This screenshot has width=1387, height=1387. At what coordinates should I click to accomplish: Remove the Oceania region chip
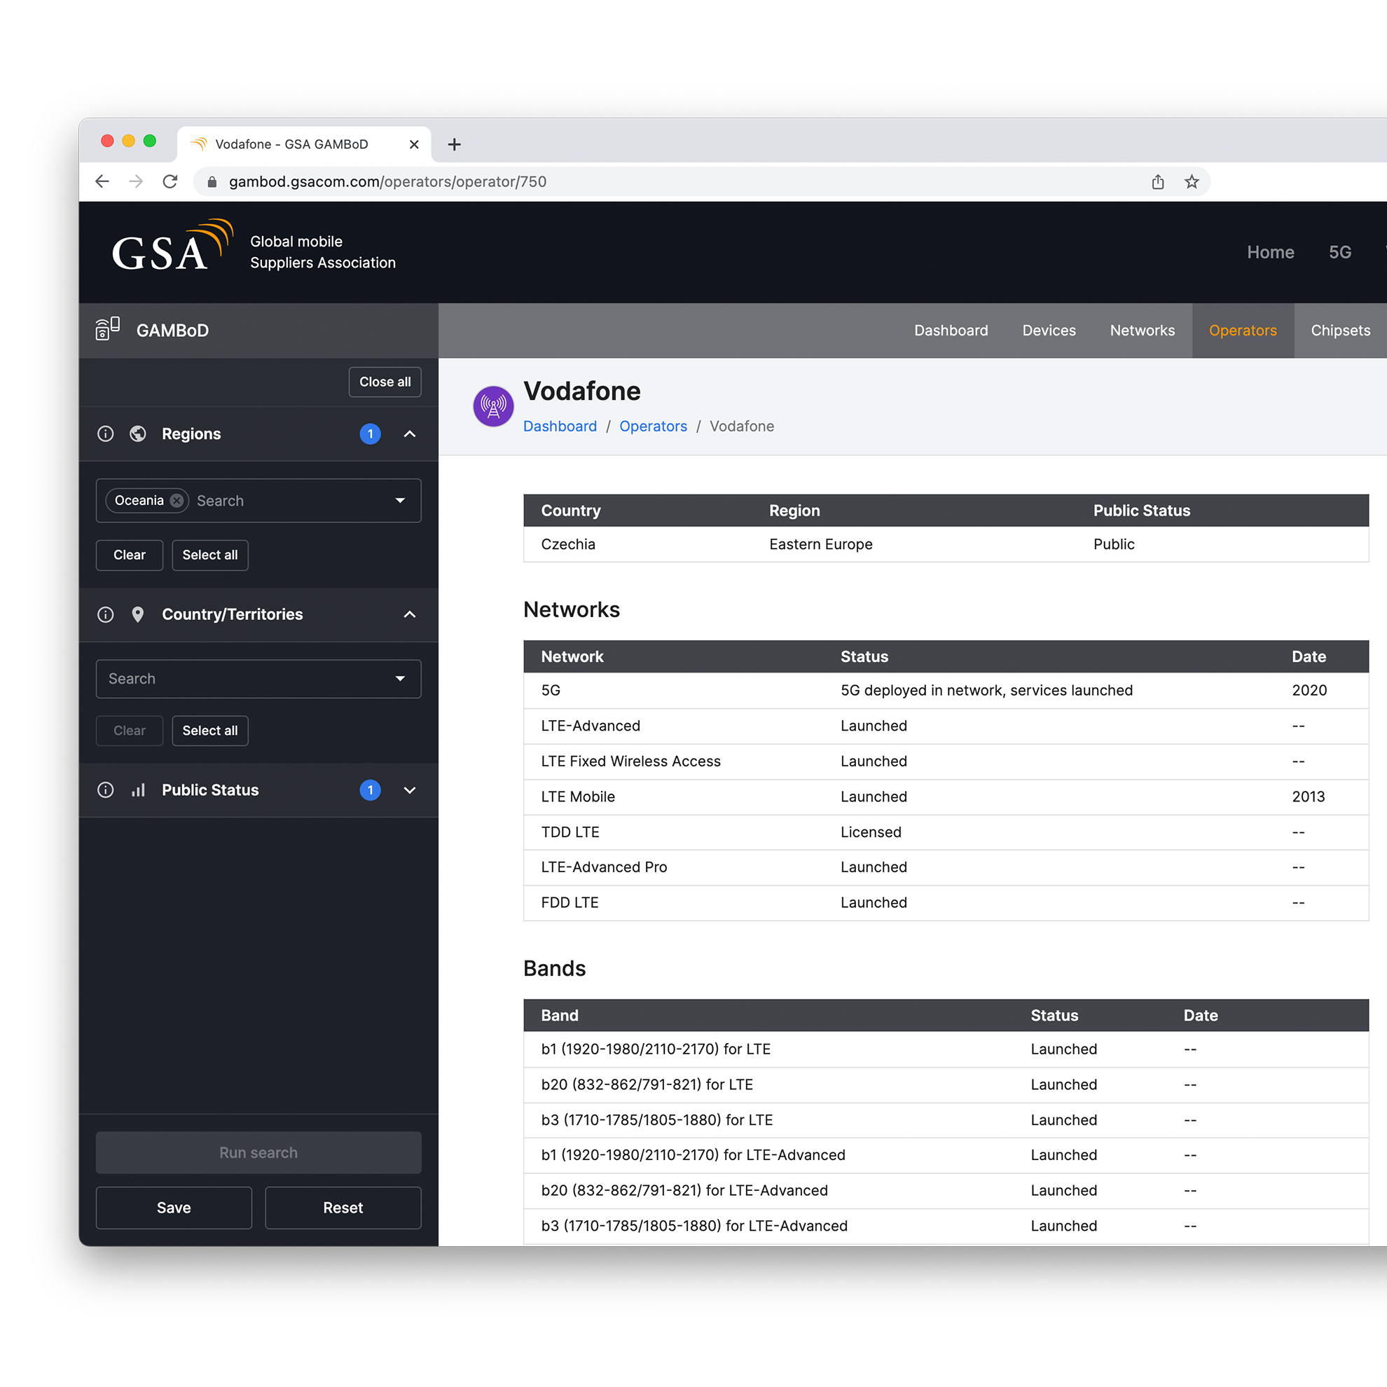177,500
